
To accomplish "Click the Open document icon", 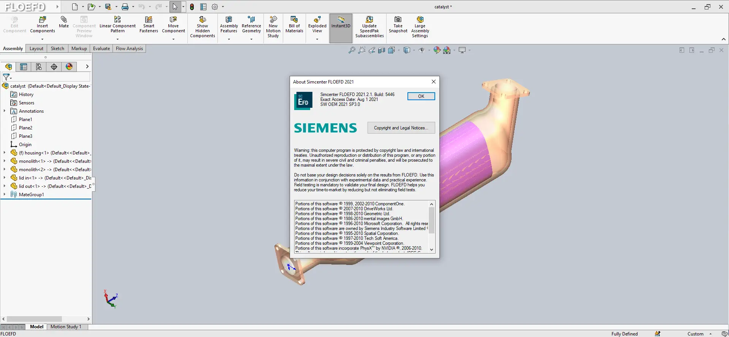I will click(x=91, y=7).
